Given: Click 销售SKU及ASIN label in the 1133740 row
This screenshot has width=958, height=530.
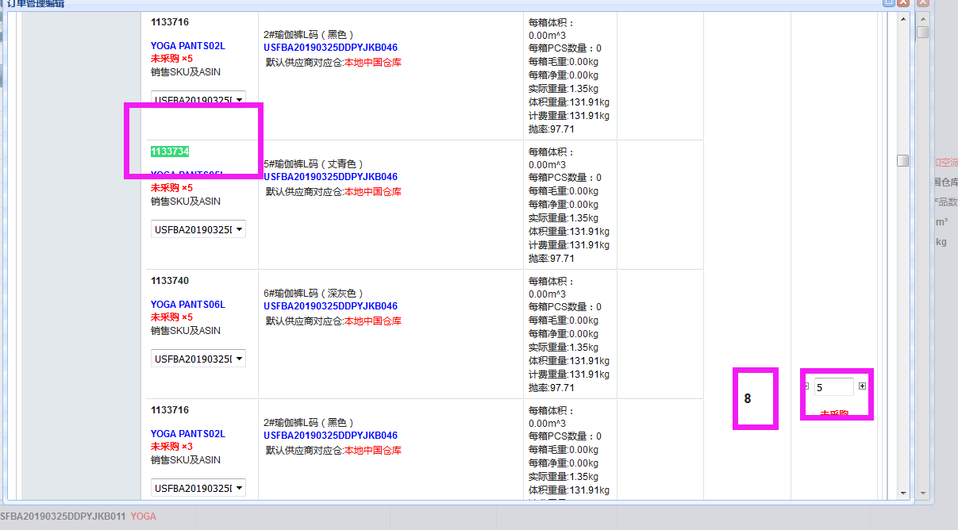Looking at the screenshot, I should (x=186, y=331).
